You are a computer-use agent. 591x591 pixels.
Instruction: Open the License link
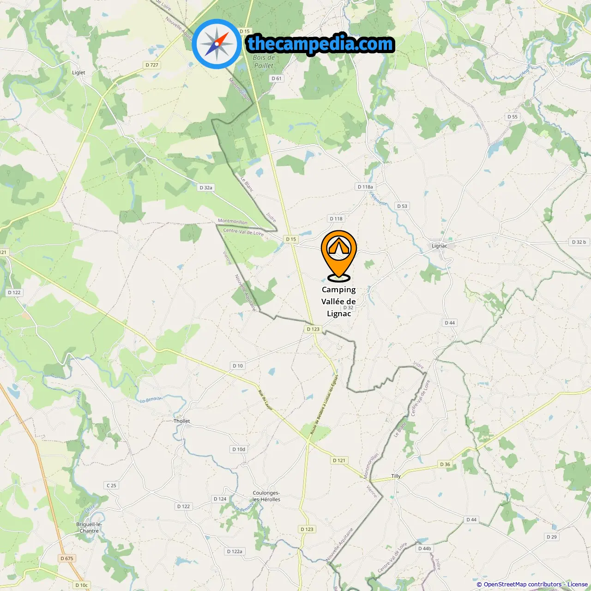577,585
